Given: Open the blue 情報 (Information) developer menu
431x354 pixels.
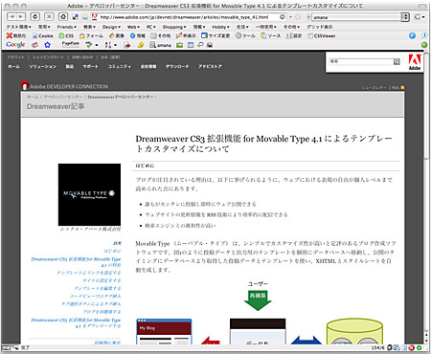Looking at the screenshot, I should 138,35.
